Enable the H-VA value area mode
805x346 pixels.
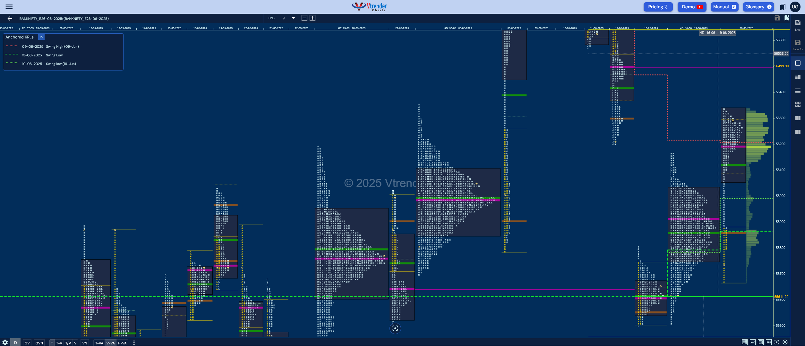click(122, 343)
